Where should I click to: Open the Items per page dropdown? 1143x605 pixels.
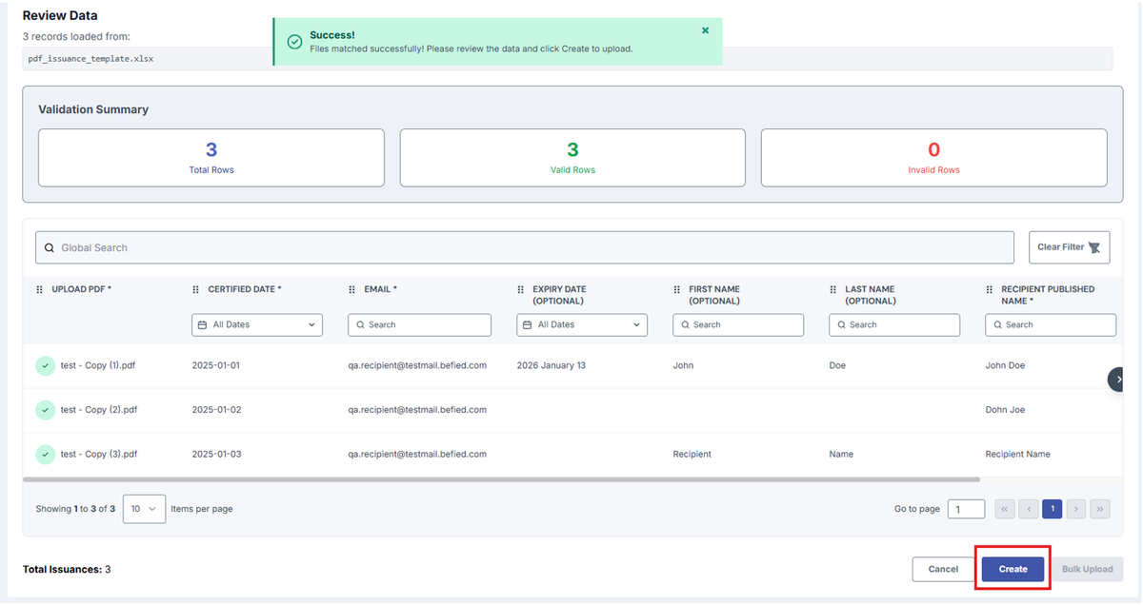(144, 509)
